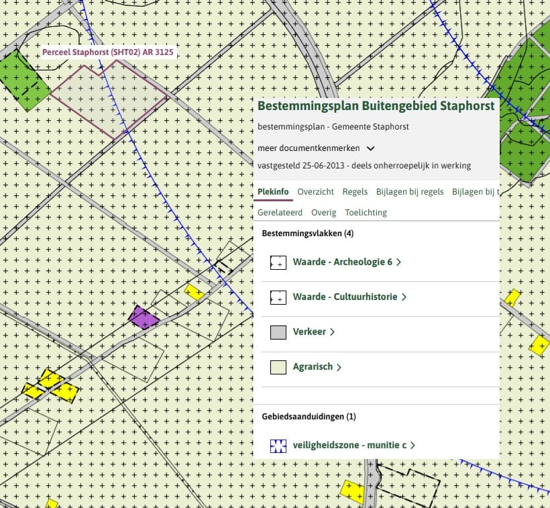
Task: Expand meer documentkenmerken chevron
Action: pyautogui.click(x=370, y=148)
